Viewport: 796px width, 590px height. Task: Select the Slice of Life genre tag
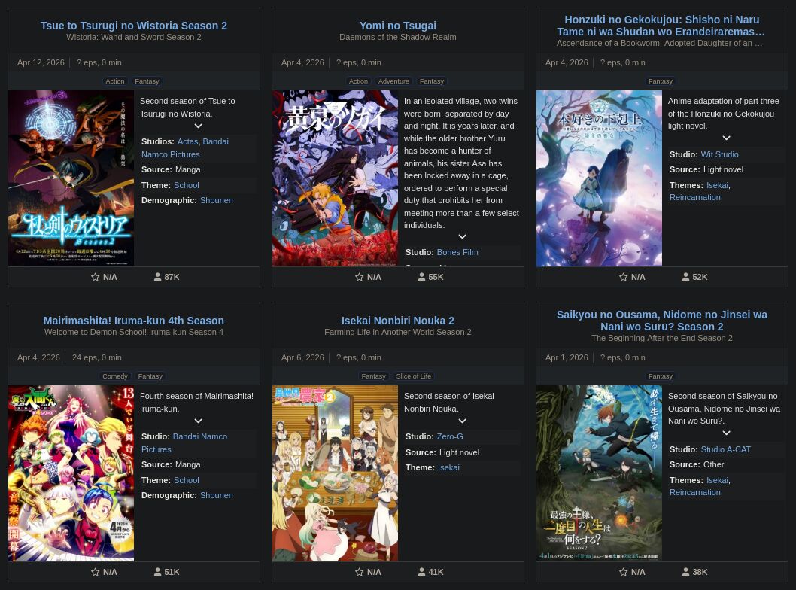(413, 376)
